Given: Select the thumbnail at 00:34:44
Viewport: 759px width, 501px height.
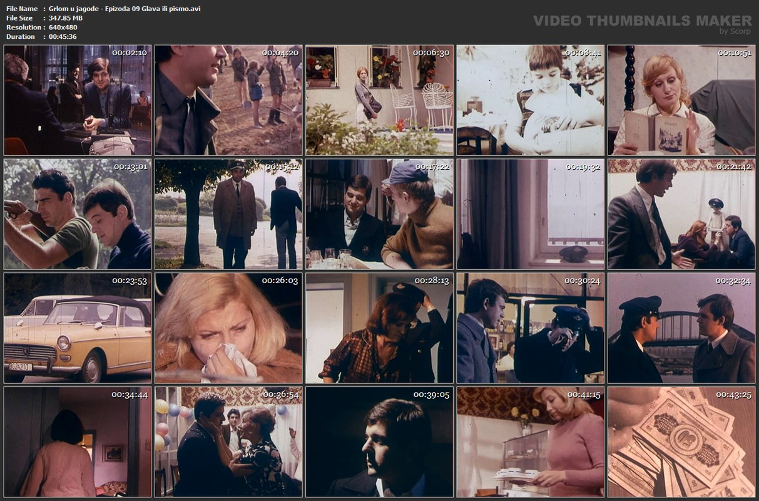Looking at the screenshot, I should pos(78,442).
